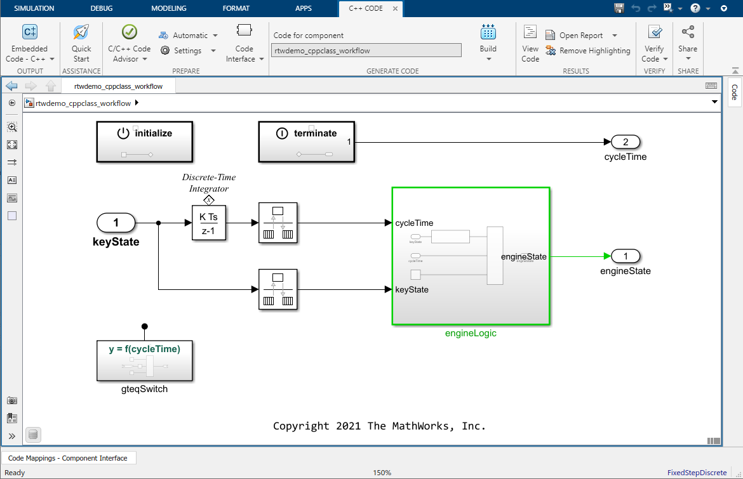
Task: Select the Fit to View icon
Action: 11,144
